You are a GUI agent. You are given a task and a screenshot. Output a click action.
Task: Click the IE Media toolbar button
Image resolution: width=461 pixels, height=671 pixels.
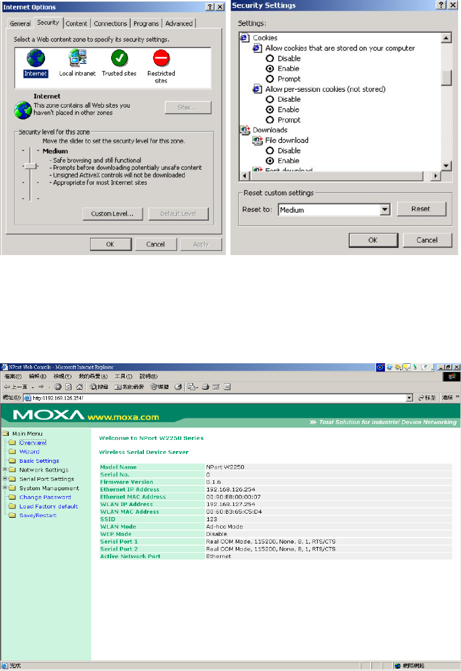click(x=159, y=387)
